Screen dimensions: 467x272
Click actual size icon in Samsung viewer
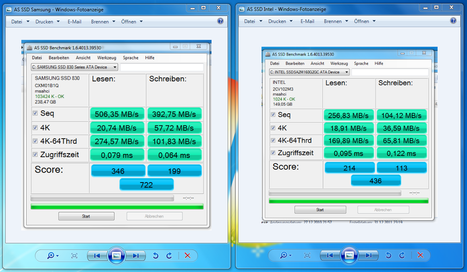pyautogui.click(x=74, y=255)
